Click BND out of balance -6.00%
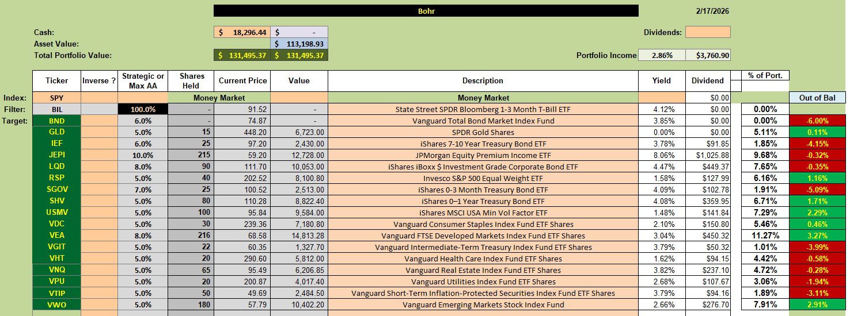 [x=818, y=121]
